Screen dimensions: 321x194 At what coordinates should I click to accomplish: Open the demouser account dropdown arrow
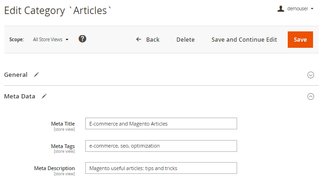[312, 9]
